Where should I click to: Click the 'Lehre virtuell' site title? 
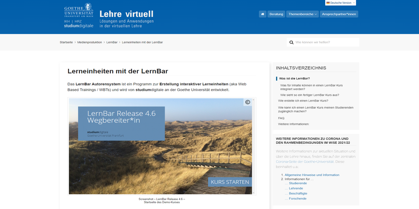(x=127, y=14)
